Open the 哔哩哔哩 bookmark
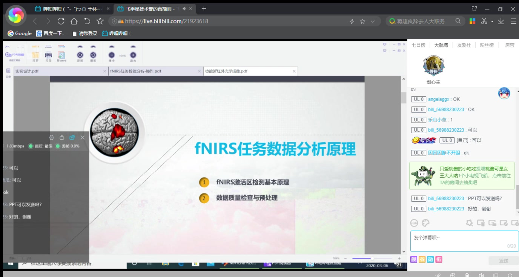 coord(115,33)
